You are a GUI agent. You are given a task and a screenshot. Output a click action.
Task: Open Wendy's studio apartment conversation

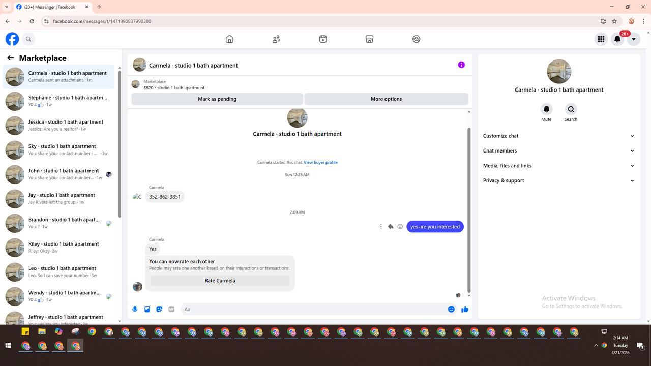click(59, 296)
